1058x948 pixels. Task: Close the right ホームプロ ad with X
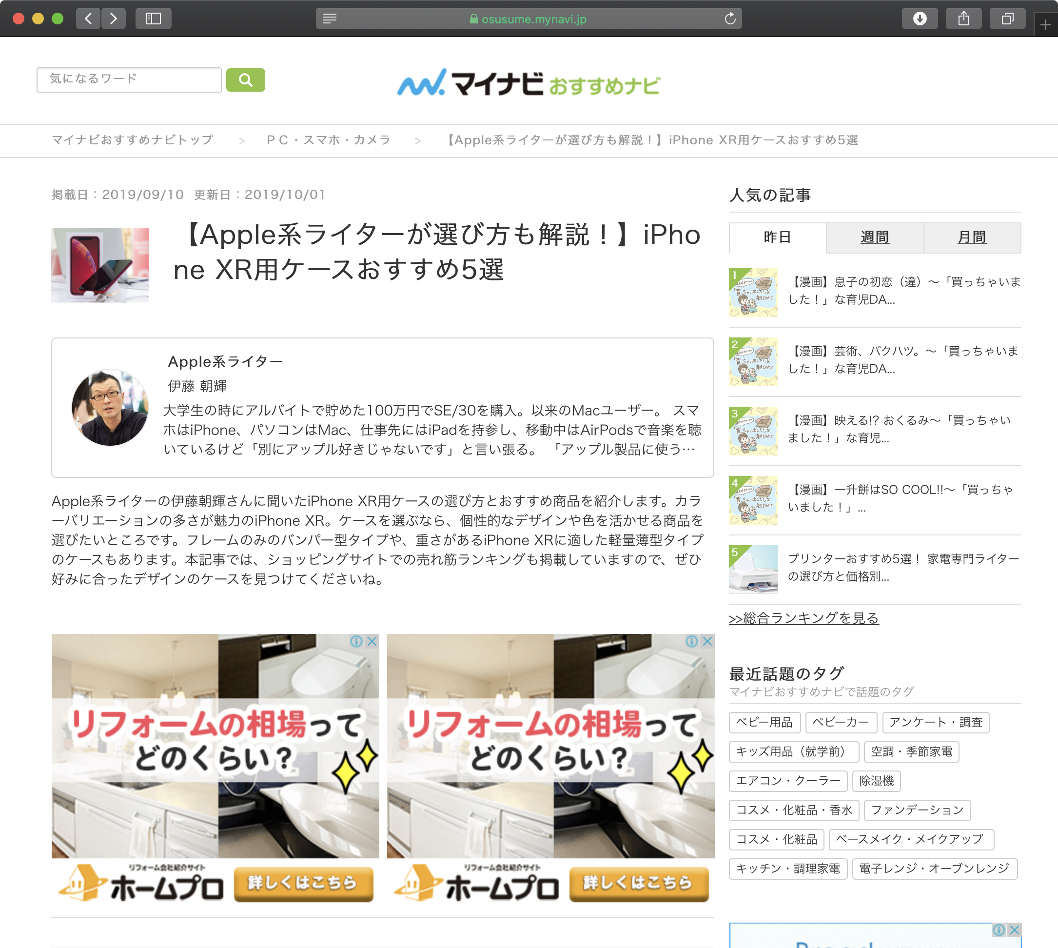pos(707,641)
